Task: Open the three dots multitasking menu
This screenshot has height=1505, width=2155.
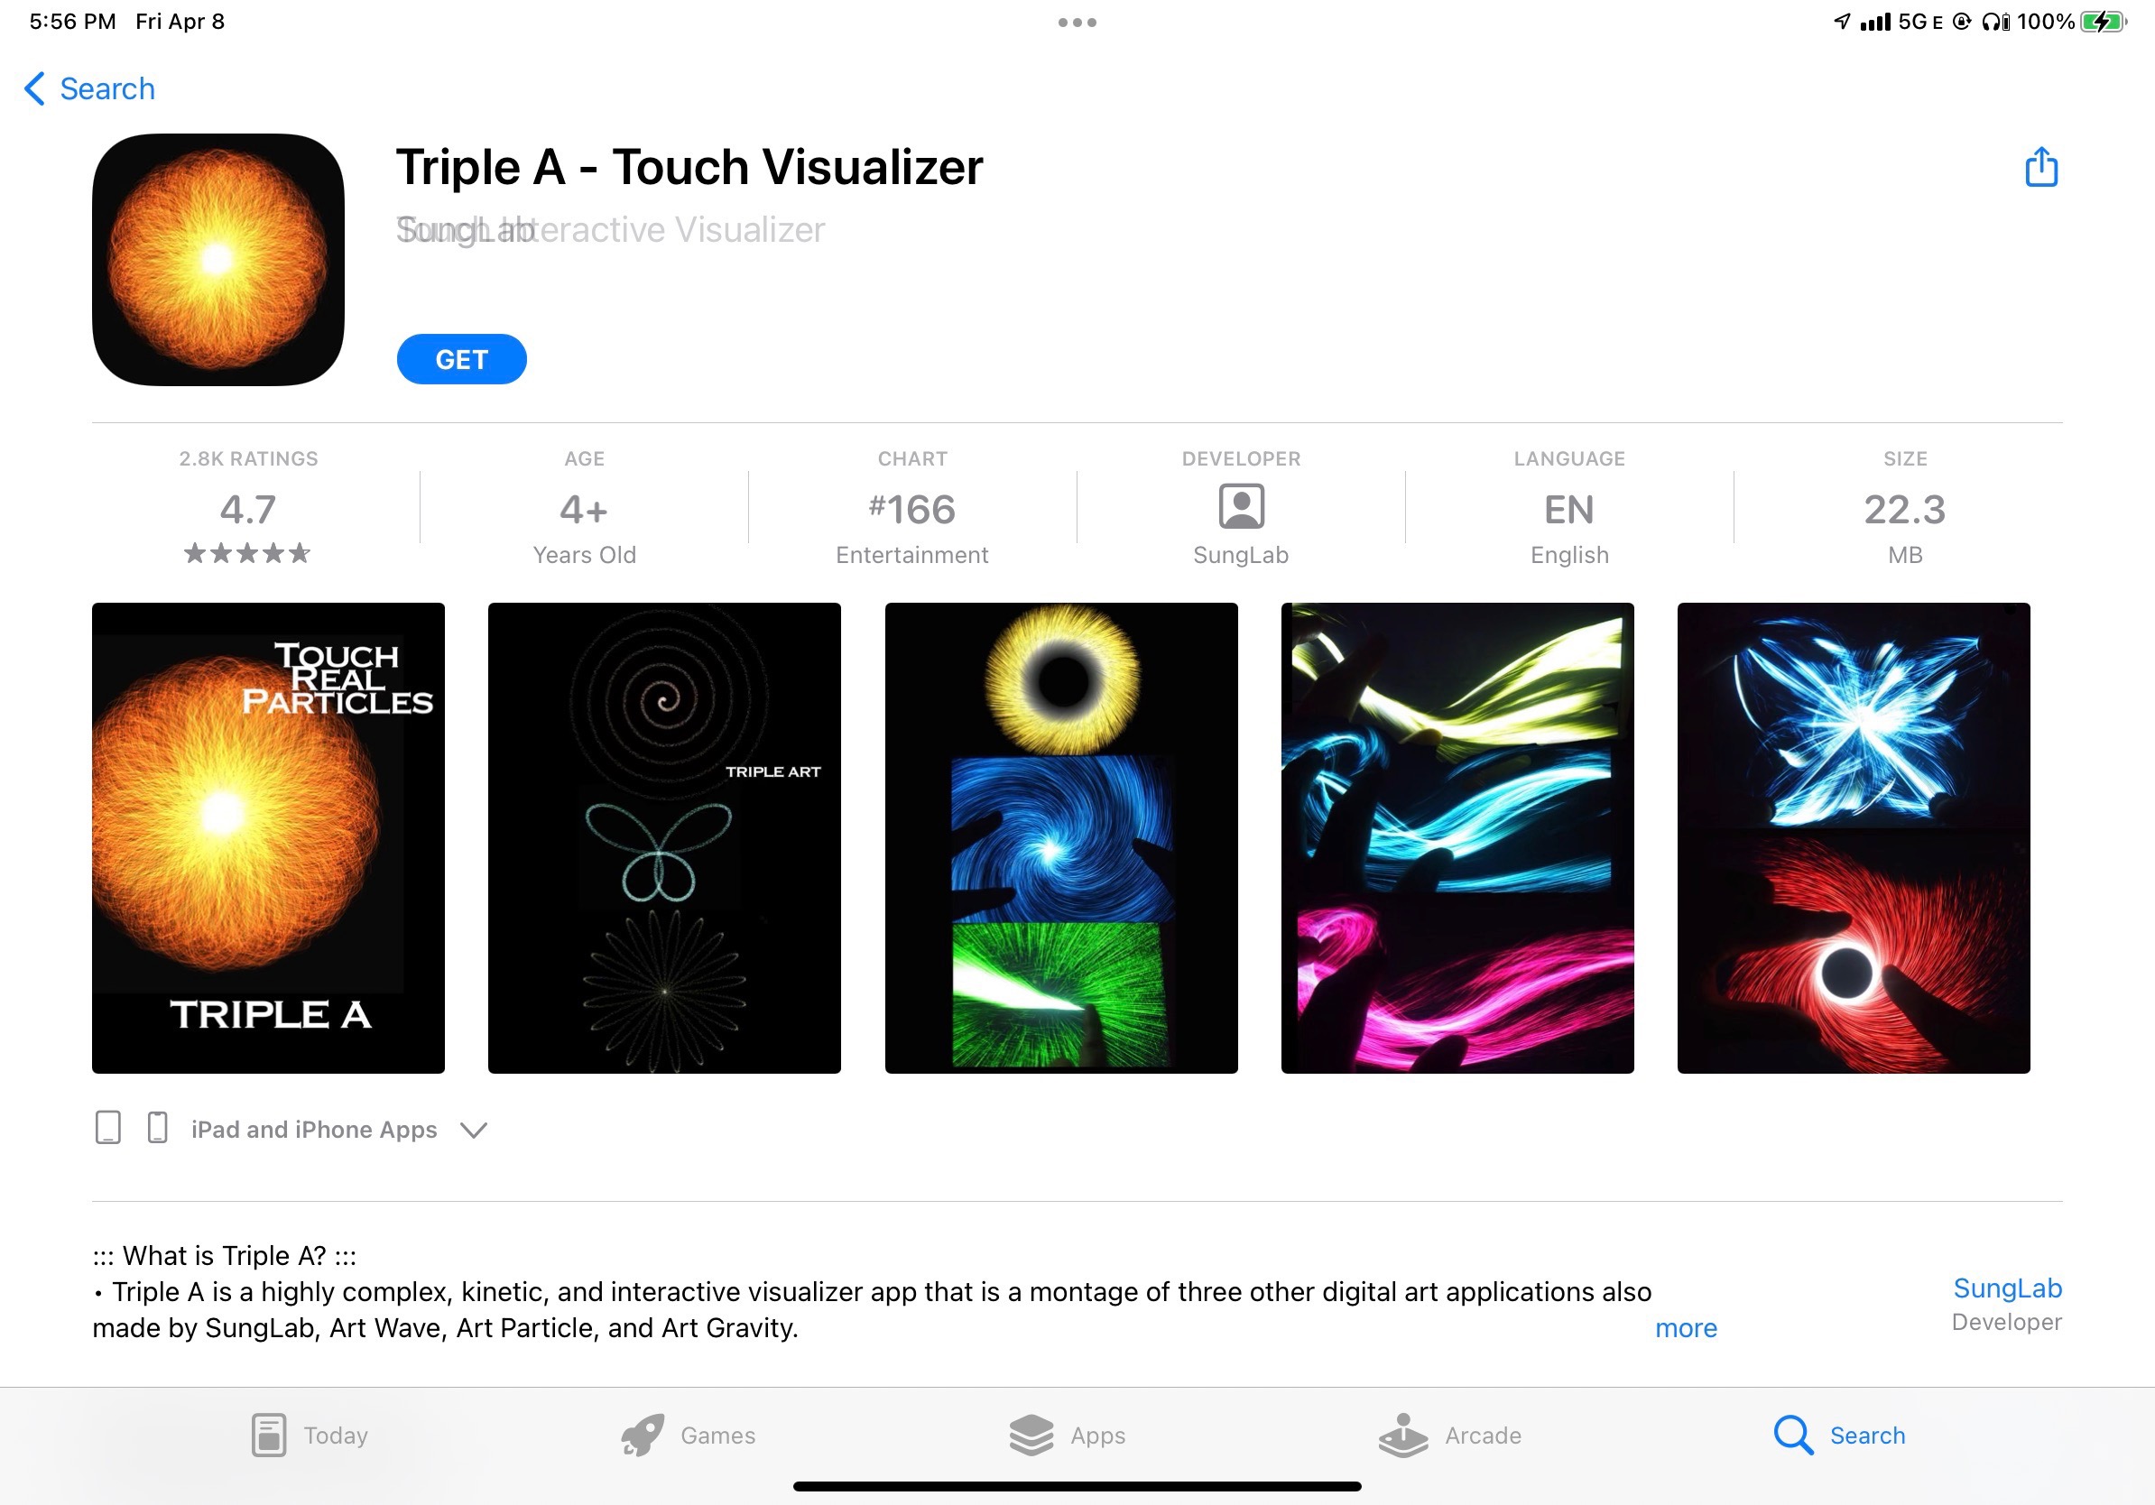Action: click(1077, 23)
